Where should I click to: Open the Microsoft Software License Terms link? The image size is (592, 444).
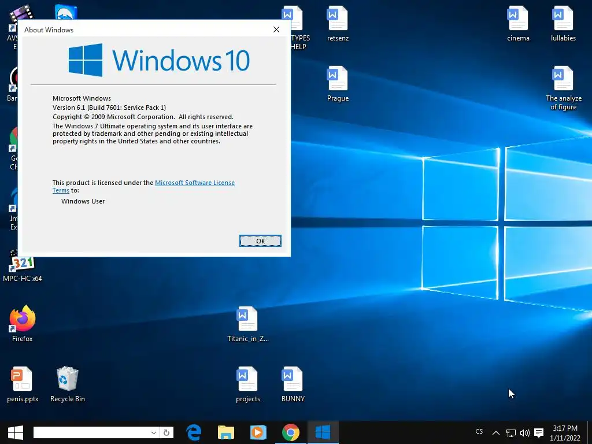click(x=194, y=183)
